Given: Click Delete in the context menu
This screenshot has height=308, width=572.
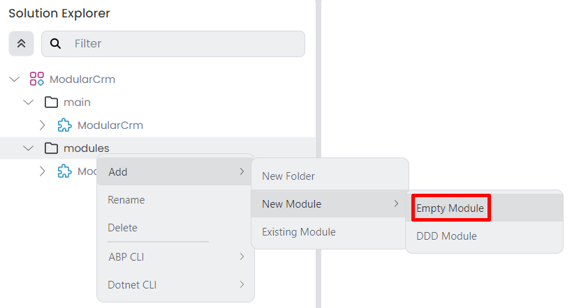Looking at the screenshot, I should click(x=123, y=228).
